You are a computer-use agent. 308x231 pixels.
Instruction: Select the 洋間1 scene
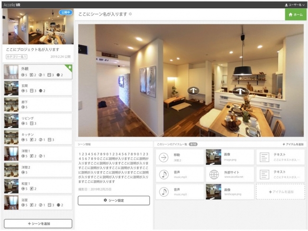coord(38,153)
